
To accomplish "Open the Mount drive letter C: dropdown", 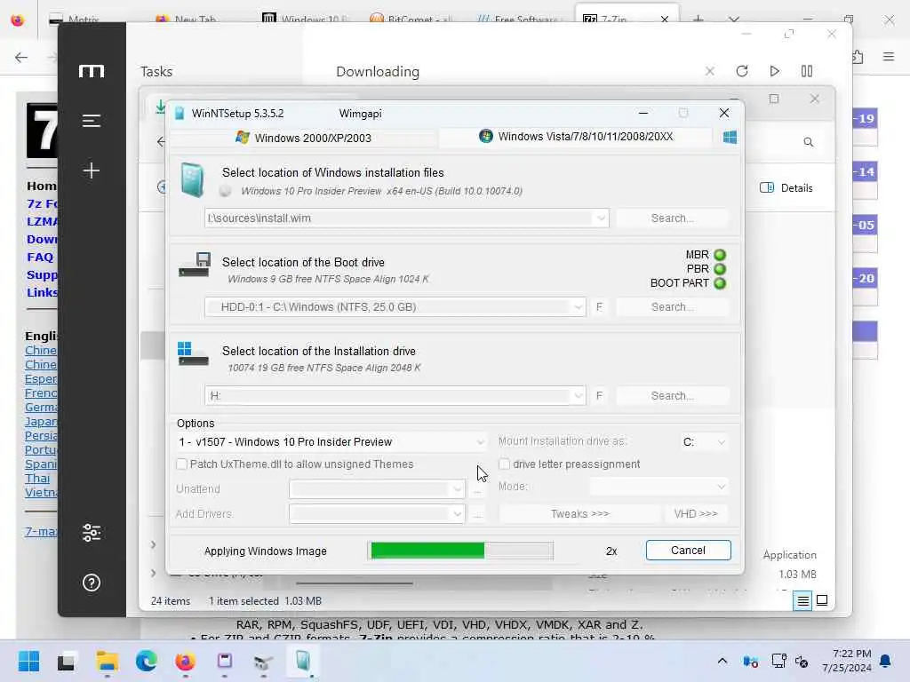I will click(x=704, y=442).
